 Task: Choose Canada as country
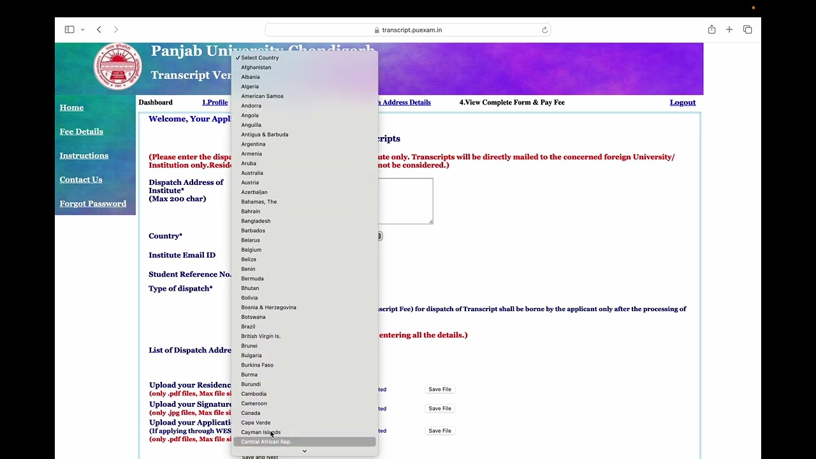coord(304,413)
